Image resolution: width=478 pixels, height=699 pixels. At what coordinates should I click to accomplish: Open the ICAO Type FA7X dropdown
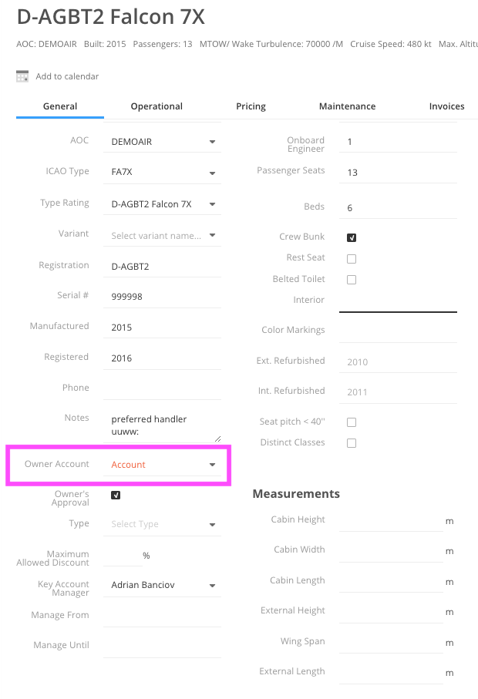163,172
